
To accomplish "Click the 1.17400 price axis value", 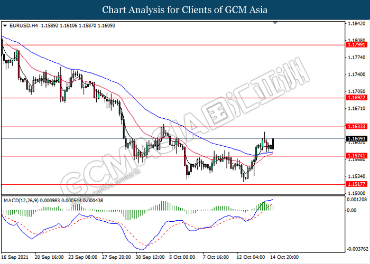I will pyautogui.click(x=357, y=74).
